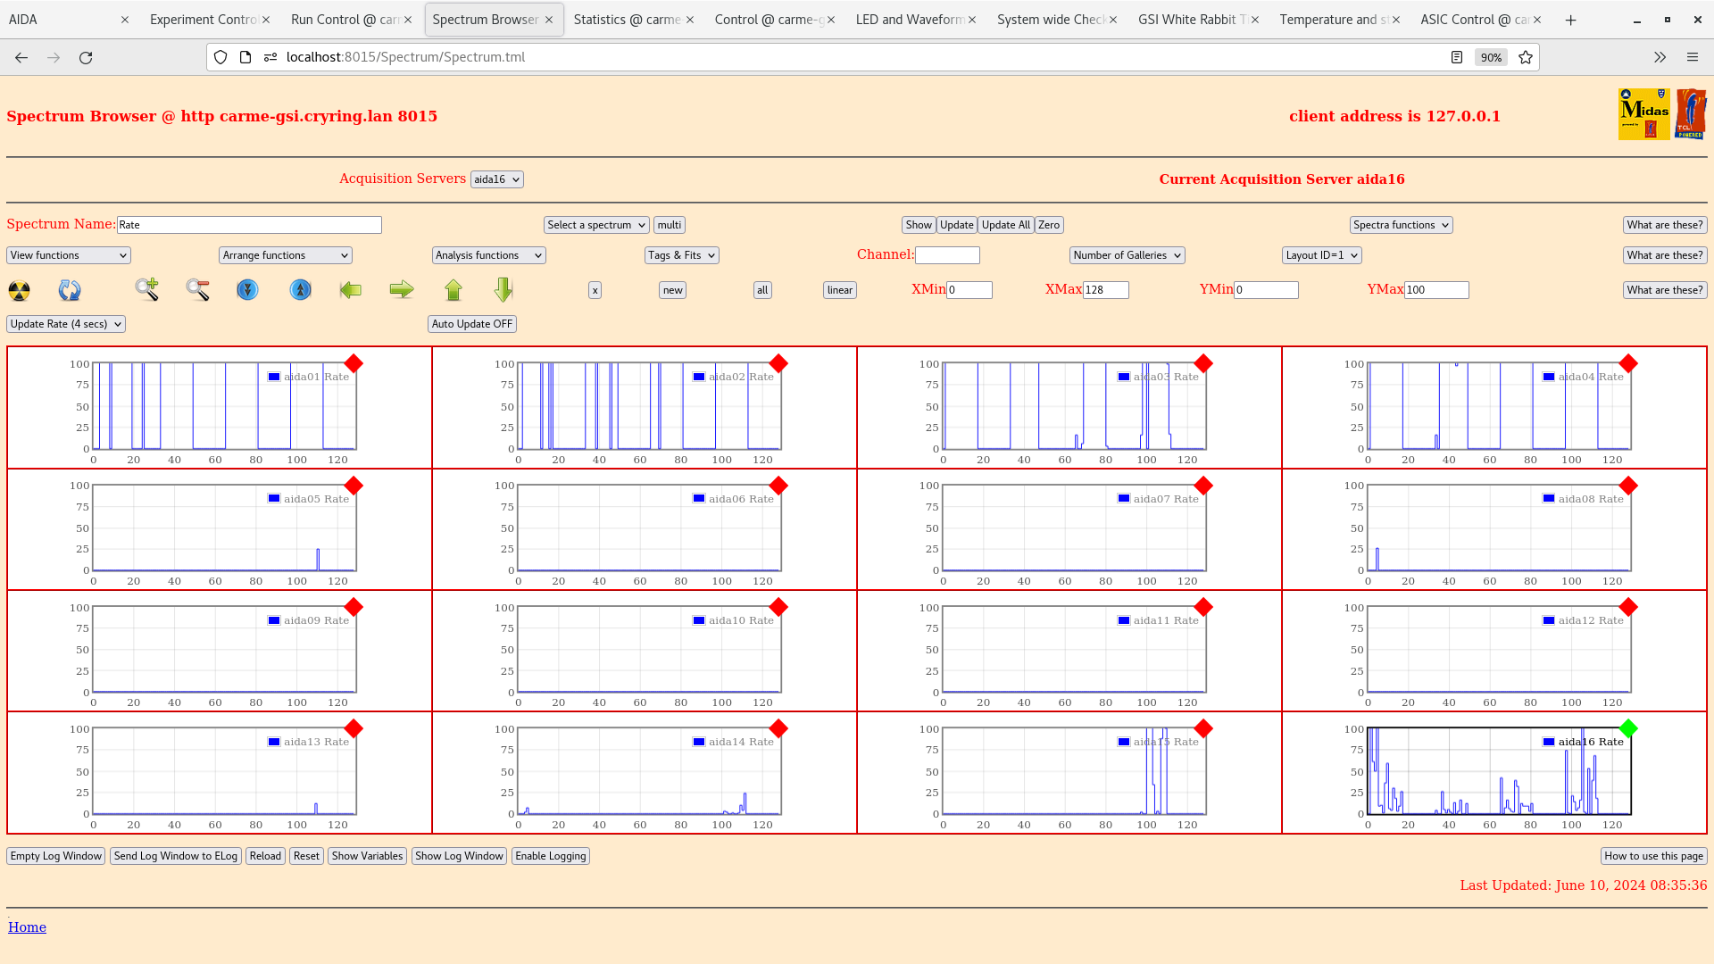The image size is (1714, 964).
Task: Toggle the Auto Update OFF button
Action: click(x=471, y=324)
